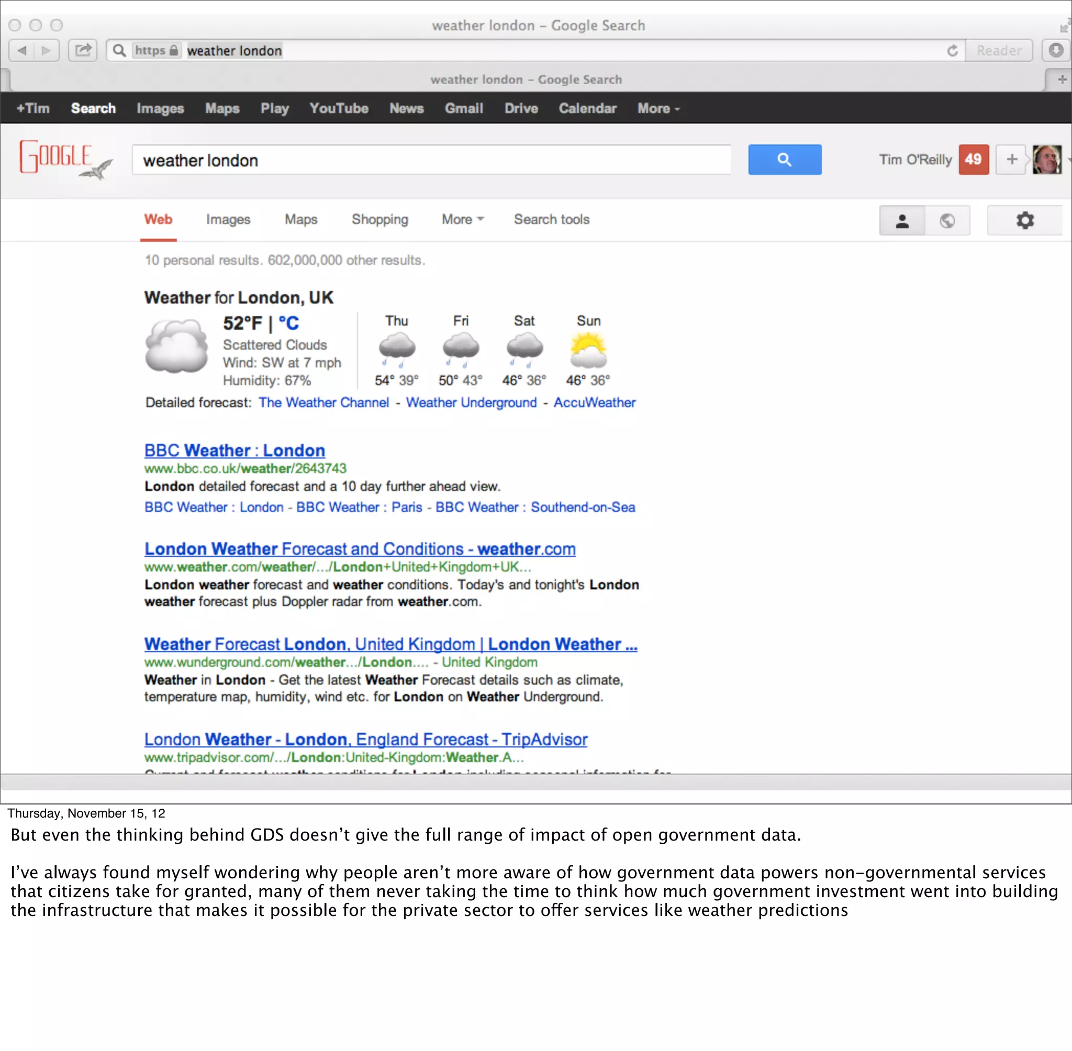Open Weather Underground detailed forecast link

click(x=472, y=402)
